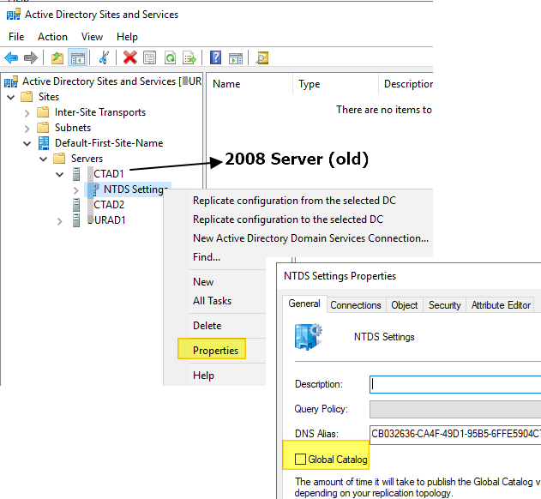The height and width of the screenshot is (499, 541).
Task: Toggle Show/Hide Console Tree toolbar icon
Action: [77, 57]
